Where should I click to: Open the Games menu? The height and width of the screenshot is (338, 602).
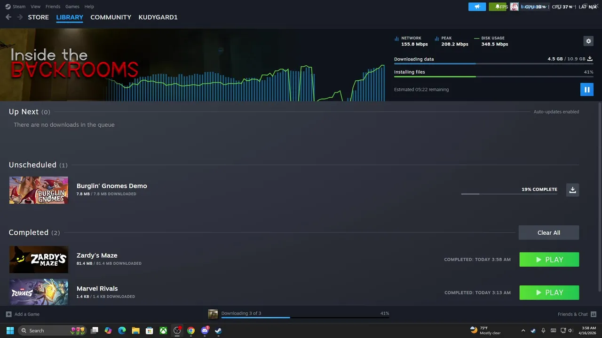[x=72, y=7]
